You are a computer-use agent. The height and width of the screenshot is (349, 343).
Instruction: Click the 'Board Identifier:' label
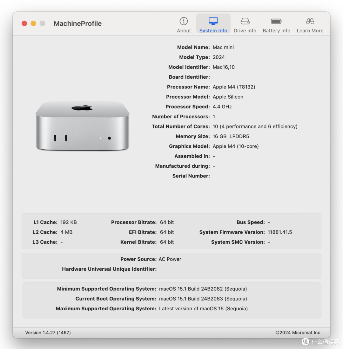click(189, 77)
